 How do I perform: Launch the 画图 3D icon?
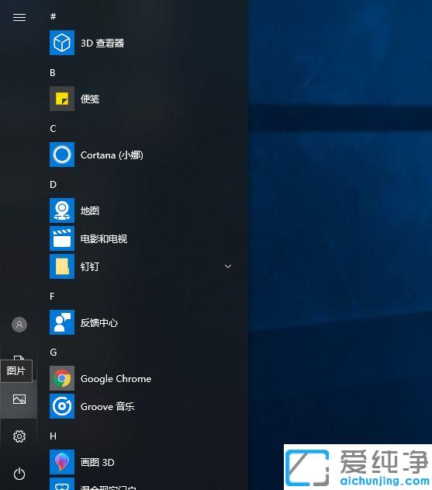click(62, 462)
